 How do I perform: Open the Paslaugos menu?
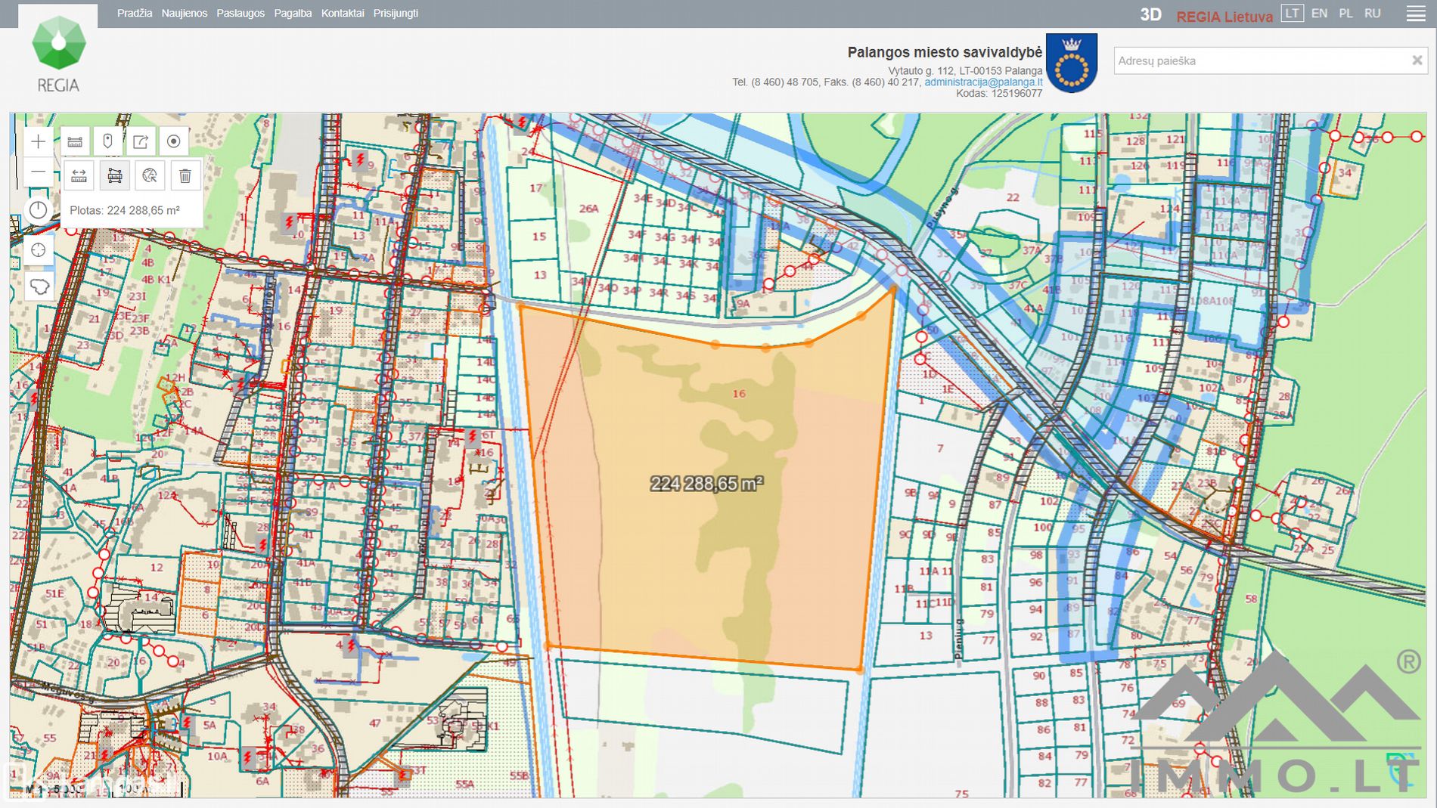[241, 14]
